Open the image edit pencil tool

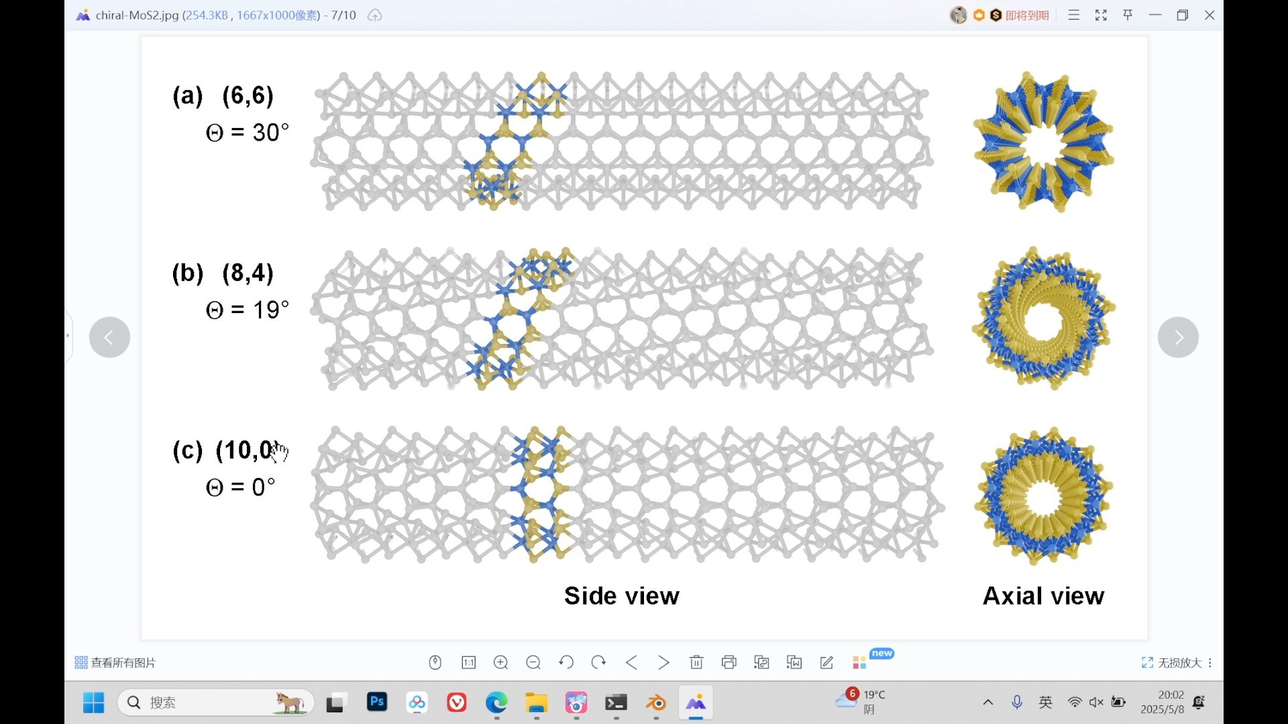826,662
